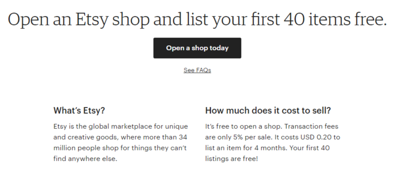Click the 'listings are free!' line
Viewport: 396px width, 178px height.
(232, 159)
